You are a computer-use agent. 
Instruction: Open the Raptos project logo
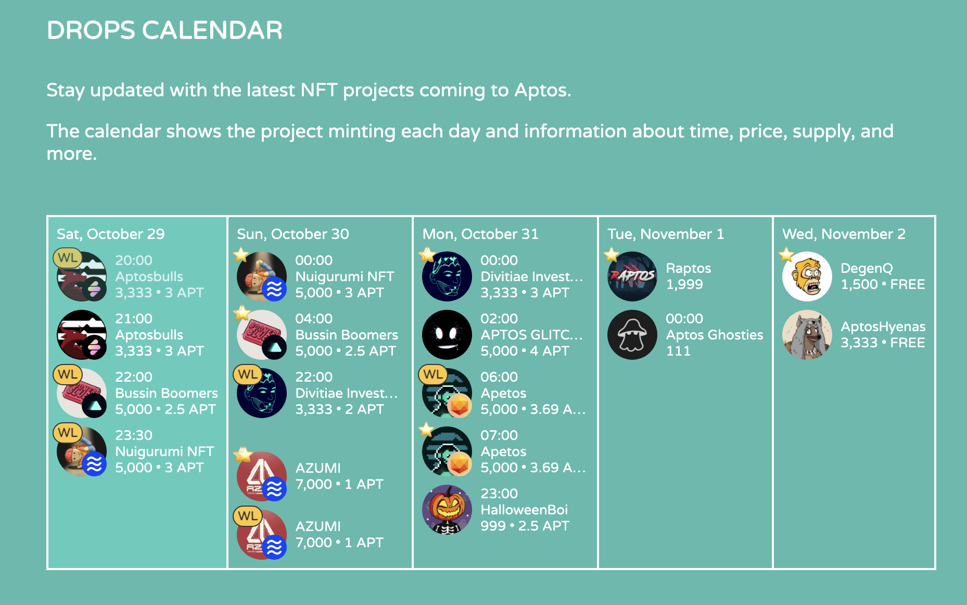coord(632,276)
